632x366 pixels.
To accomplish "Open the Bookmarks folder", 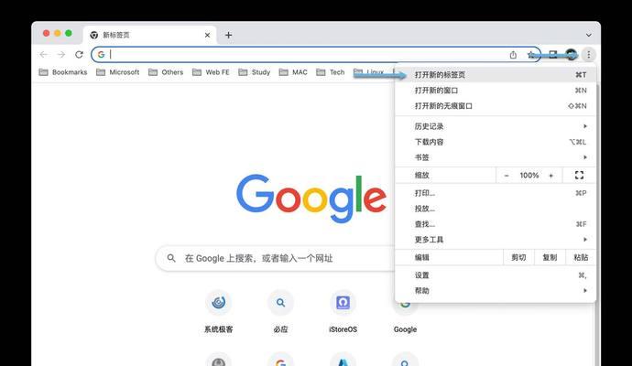I will tap(63, 72).
